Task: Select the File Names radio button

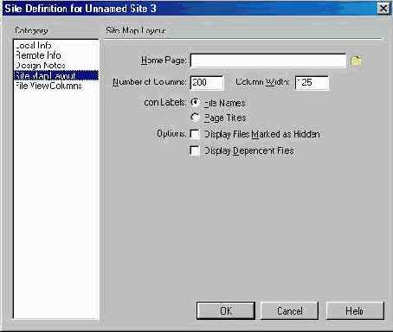Action: point(196,103)
